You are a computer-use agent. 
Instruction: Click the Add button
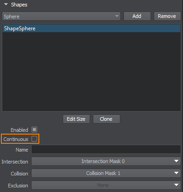(x=137, y=16)
